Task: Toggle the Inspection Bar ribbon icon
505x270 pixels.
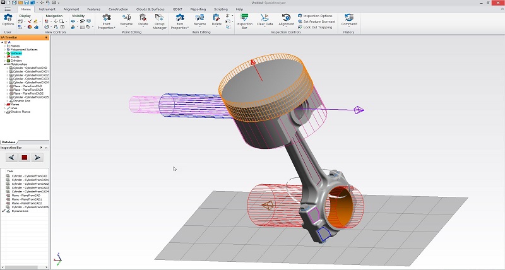Action: (244, 21)
